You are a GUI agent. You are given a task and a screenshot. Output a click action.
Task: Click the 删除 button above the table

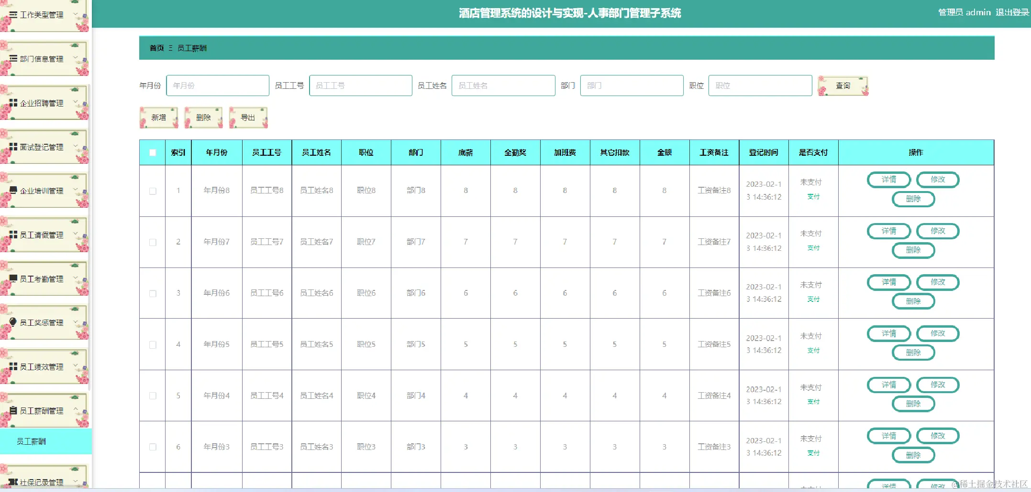pos(203,118)
